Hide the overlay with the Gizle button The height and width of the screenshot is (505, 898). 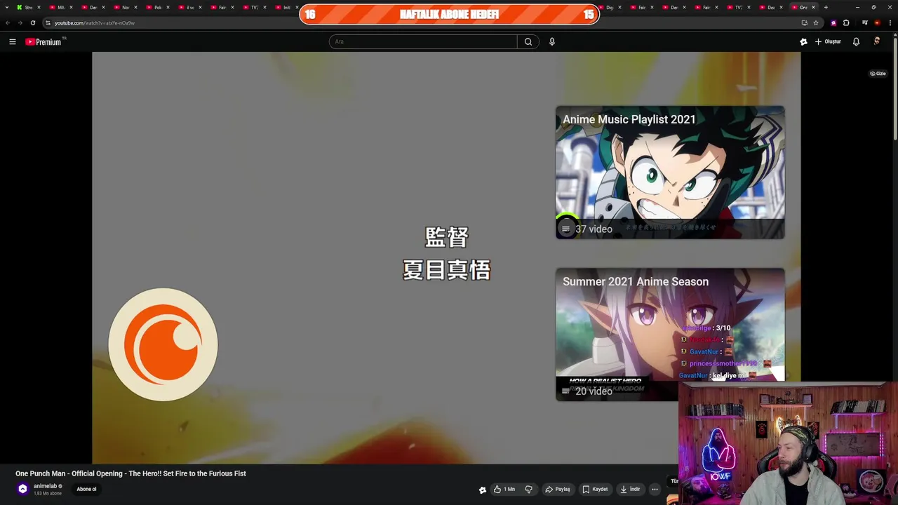[x=878, y=73]
